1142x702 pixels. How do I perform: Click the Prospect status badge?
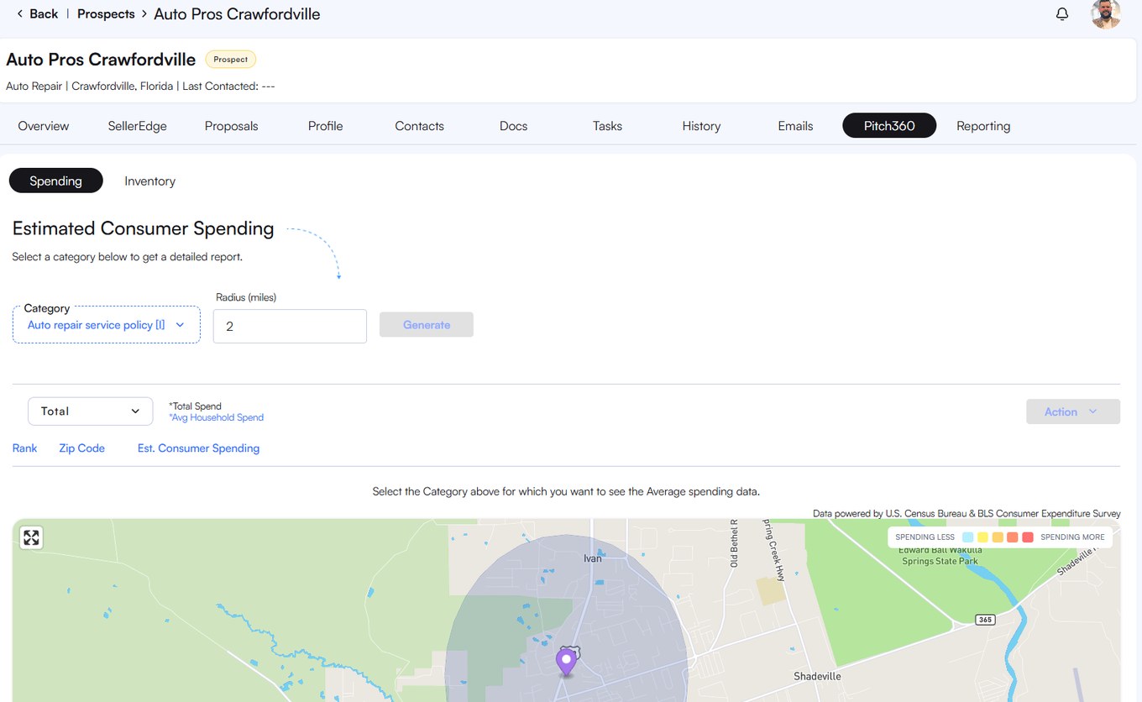pos(231,60)
